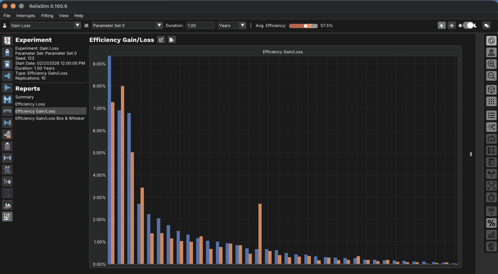
Task: Open Efficiency Gain/Loss Box & Whisker report
Action: click(50, 118)
